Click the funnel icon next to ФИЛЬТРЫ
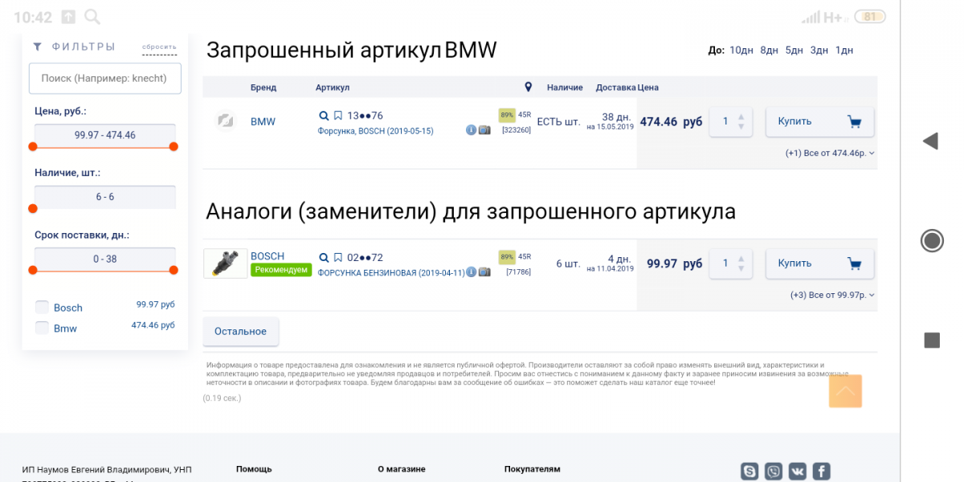The image size is (964, 482). (37, 47)
